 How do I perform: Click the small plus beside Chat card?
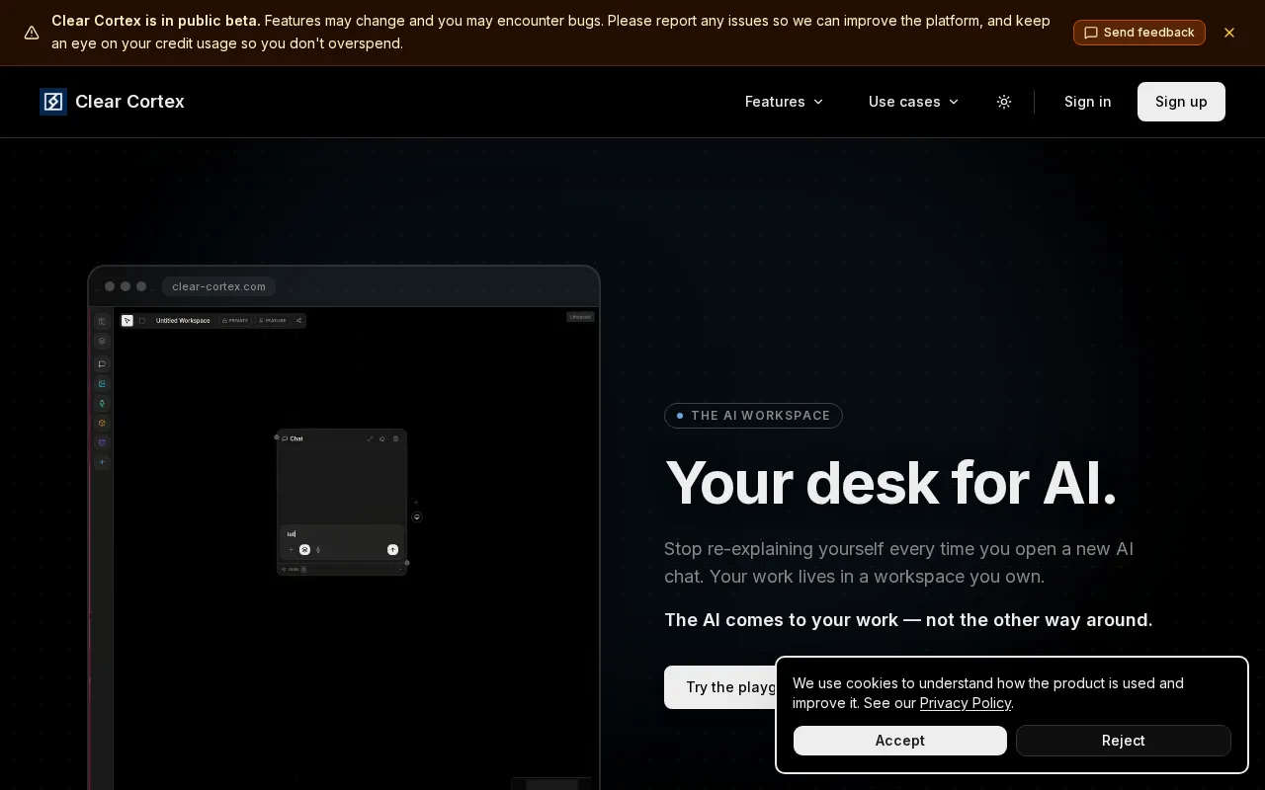click(x=416, y=503)
